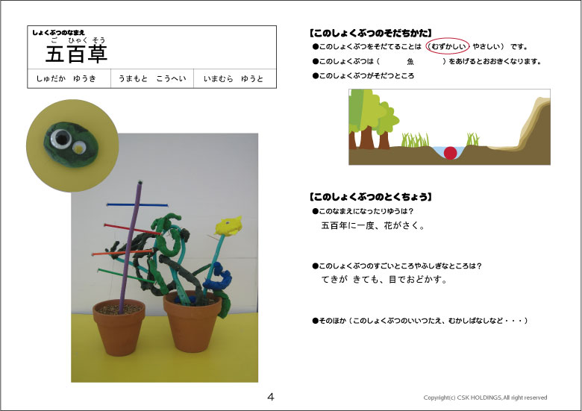Click the そのほか line
The image size is (582, 411).
(420, 321)
